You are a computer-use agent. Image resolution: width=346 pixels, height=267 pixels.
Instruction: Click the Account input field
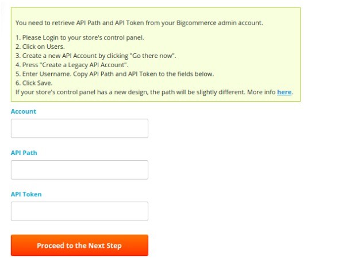(79, 128)
